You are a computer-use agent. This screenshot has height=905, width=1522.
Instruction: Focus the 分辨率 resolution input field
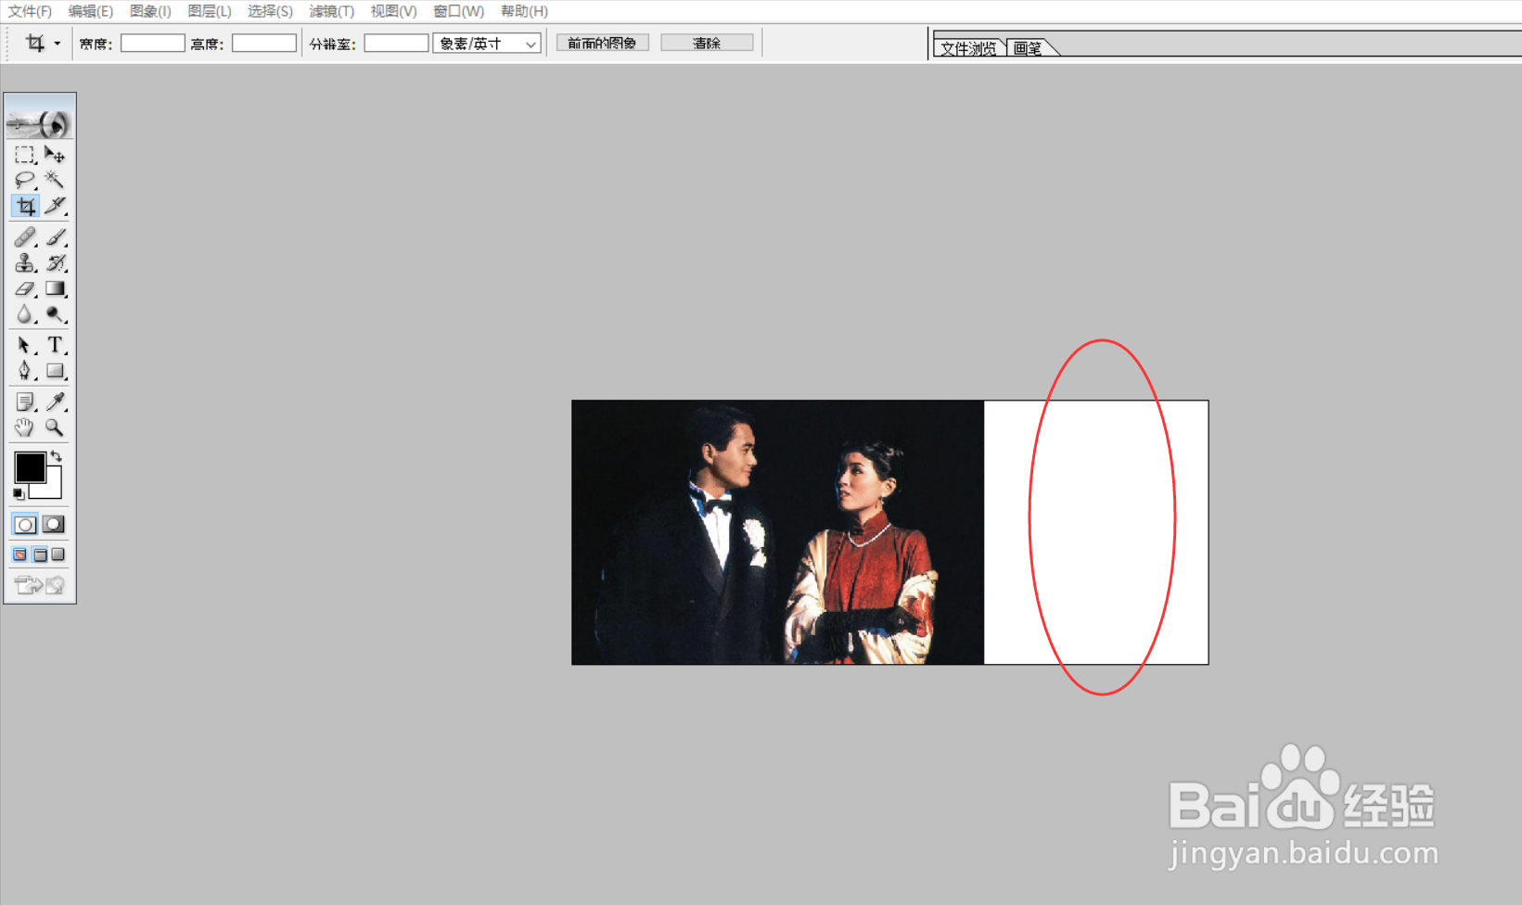coord(396,44)
